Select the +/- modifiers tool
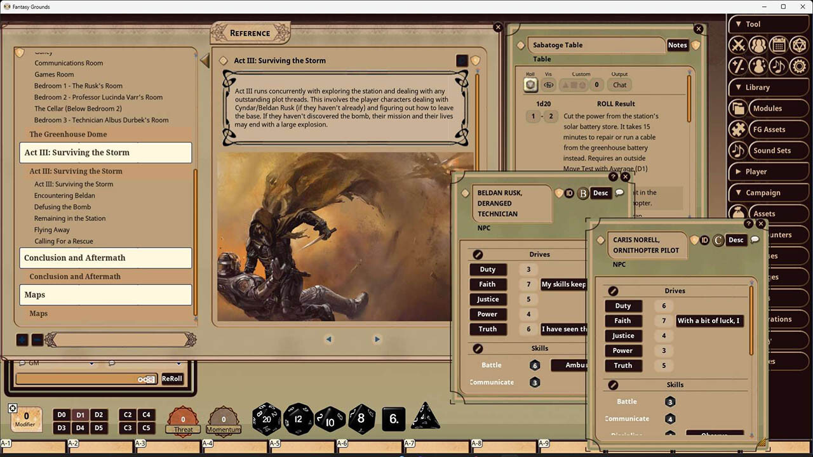 [738, 65]
